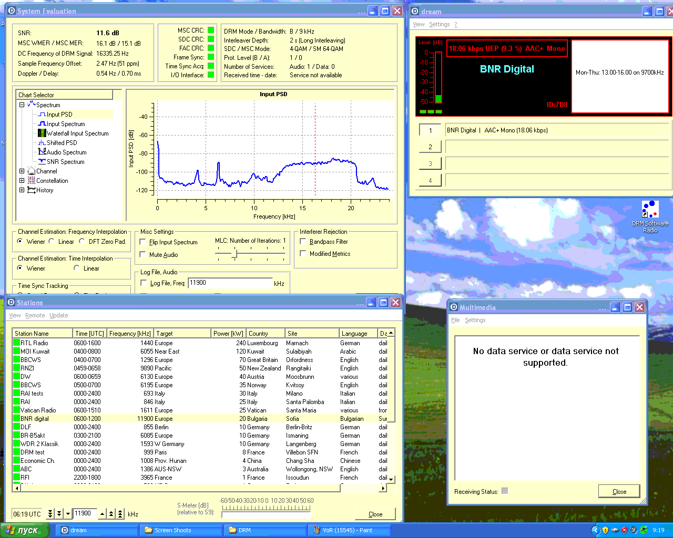The width and height of the screenshot is (673, 538).
Task: Select the Input Spectrum chart icon
Action: coord(42,124)
